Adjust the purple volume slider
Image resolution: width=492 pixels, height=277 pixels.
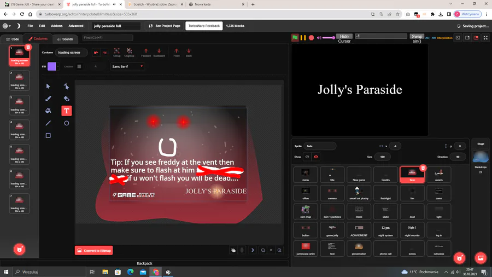pos(329,38)
